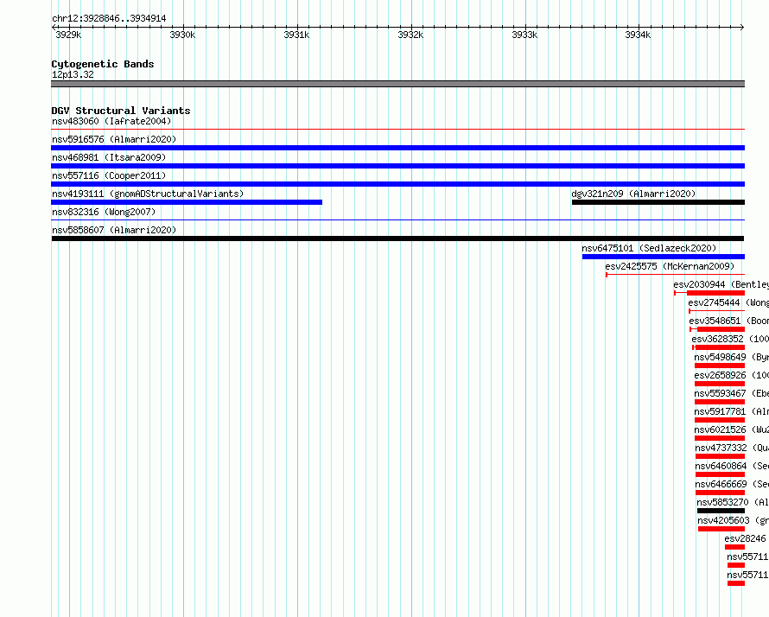Open the DGV Structural Variants track title
This screenshot has height=617, width=769.
click(x=121, y=111)
